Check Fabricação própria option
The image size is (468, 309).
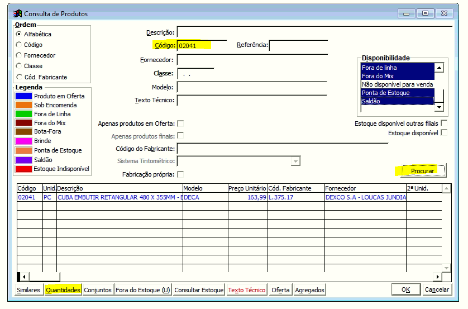(x=180, y=174)
